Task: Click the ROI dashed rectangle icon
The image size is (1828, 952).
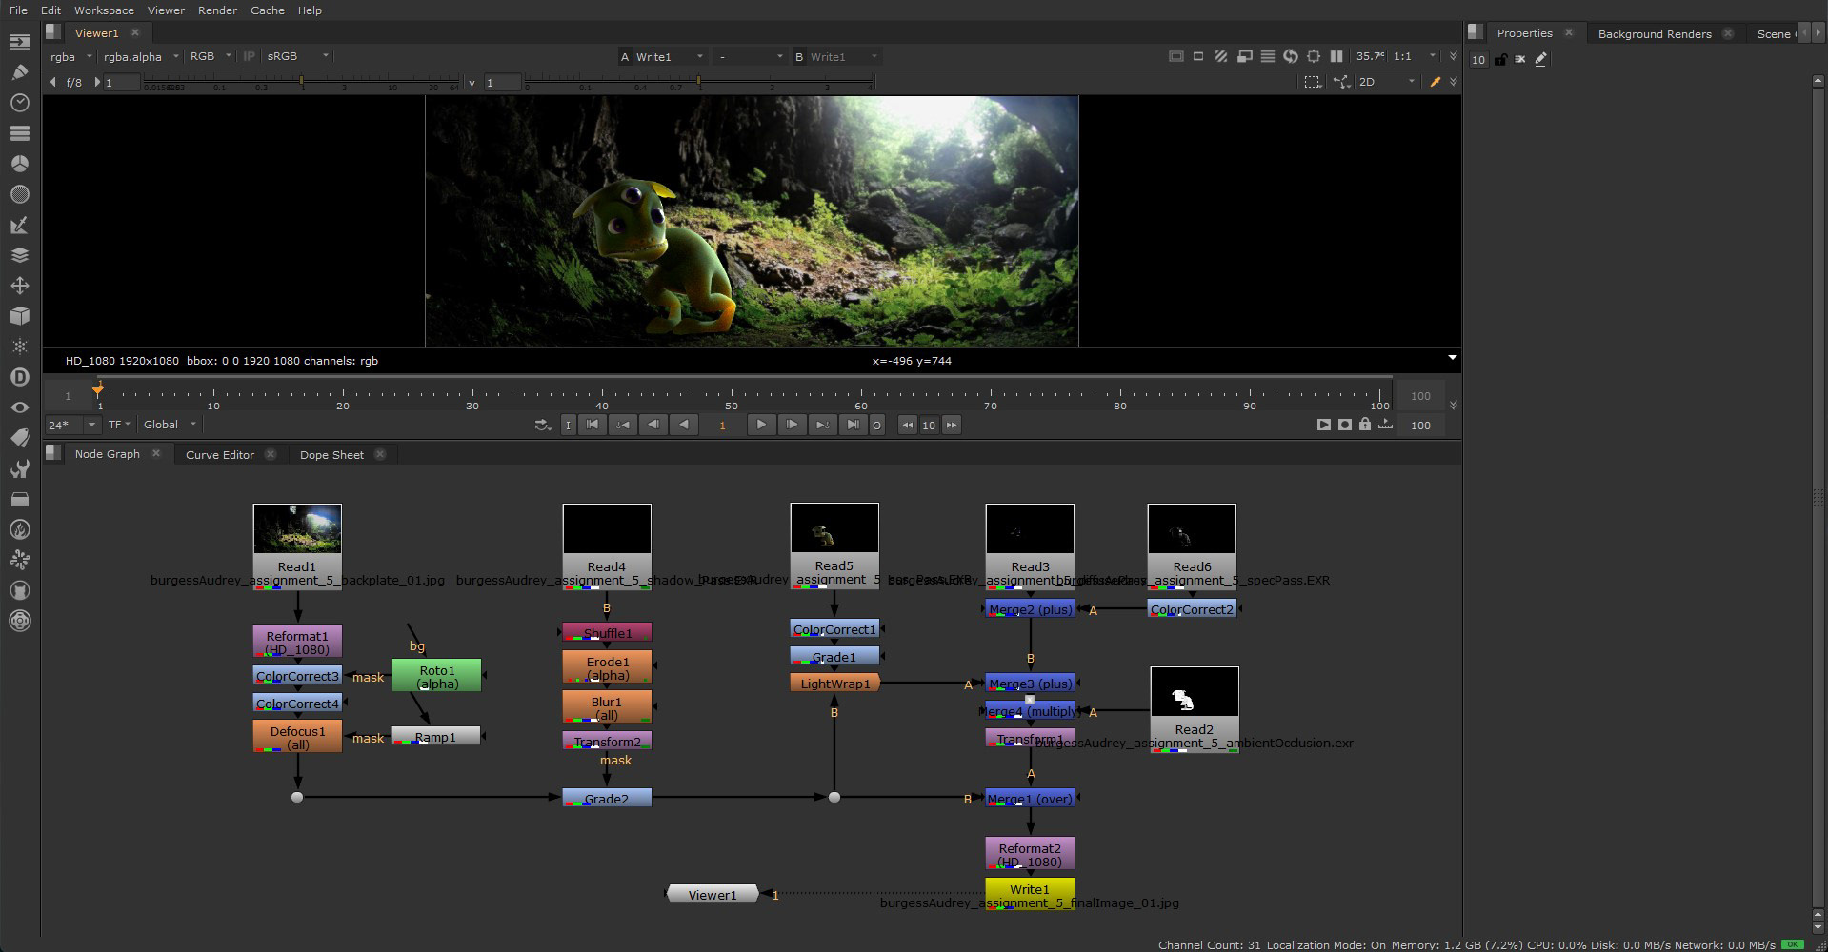Action: (1313, 82)
